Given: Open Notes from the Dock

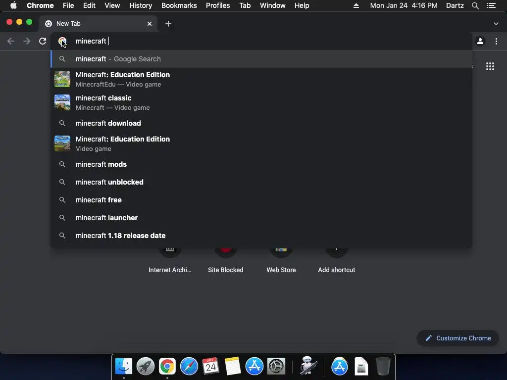Looking at the screenshot, I should tap(233, 366).
